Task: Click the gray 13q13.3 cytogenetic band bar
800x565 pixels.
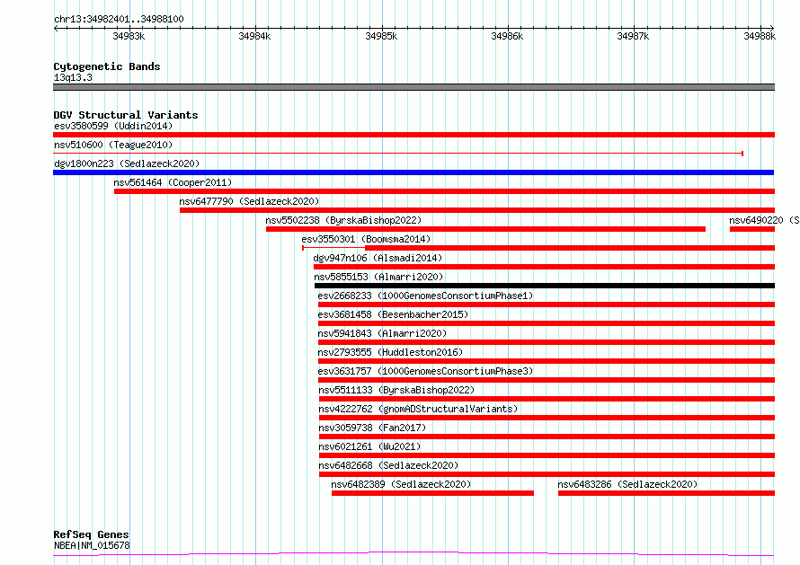Action: (413, 87)
